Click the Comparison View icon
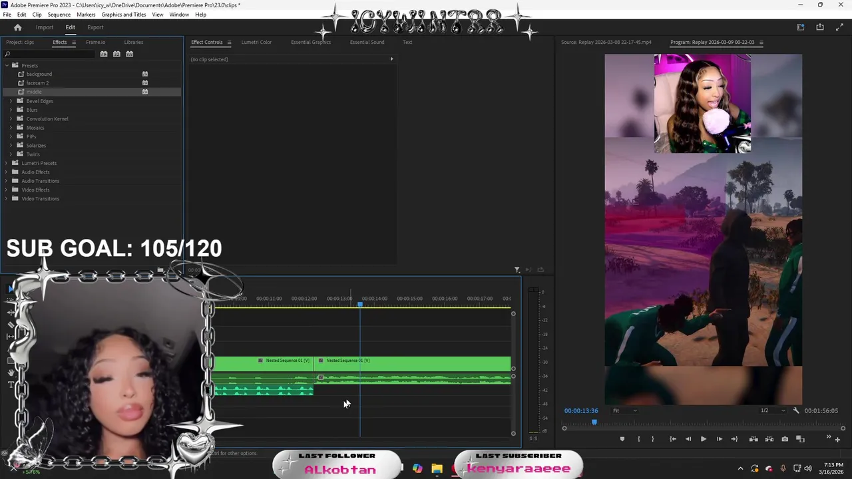This screenshot has height=479, width=852. (800, 439)
